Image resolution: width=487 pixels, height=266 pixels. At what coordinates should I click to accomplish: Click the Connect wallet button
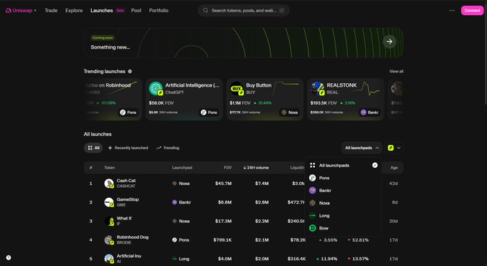tap(472, 10)
